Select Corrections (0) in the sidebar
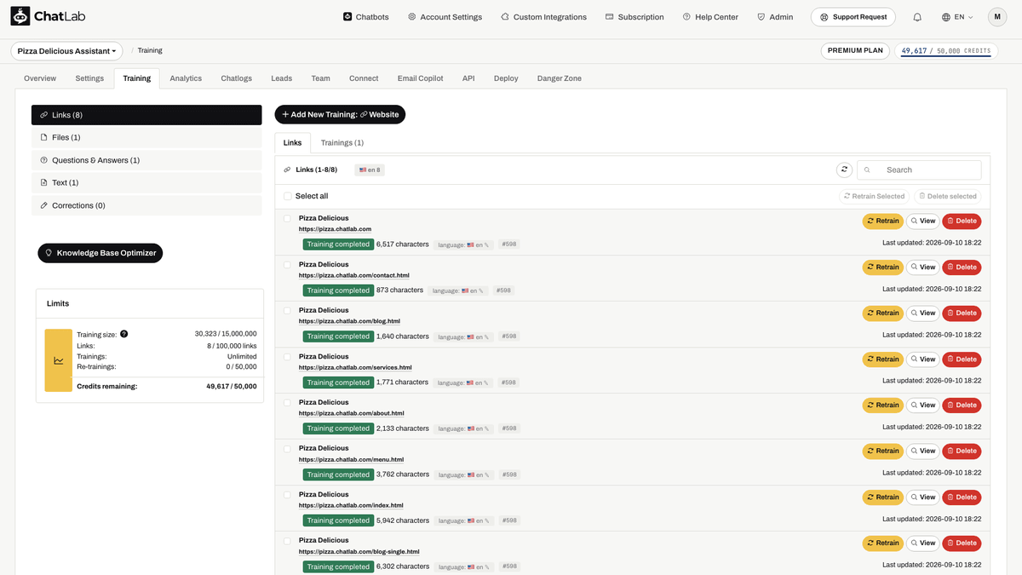 click(x=146, y=205)
